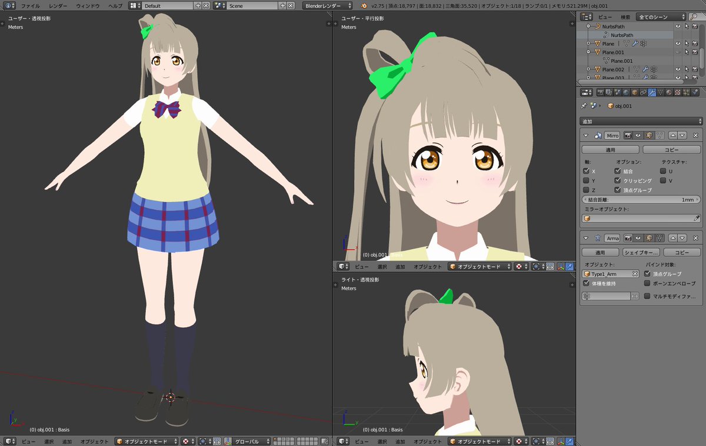706x446 pixels.
Task: Toggle OpenGL render lock icon right of layer grid
Action: pos(324,441)
